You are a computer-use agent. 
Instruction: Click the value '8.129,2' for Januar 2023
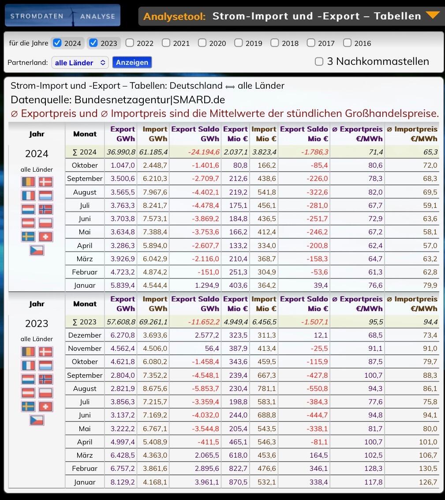tap(123, 482)
